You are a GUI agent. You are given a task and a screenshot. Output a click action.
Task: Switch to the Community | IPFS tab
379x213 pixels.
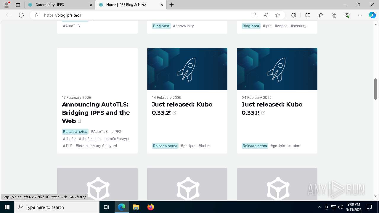60,5
